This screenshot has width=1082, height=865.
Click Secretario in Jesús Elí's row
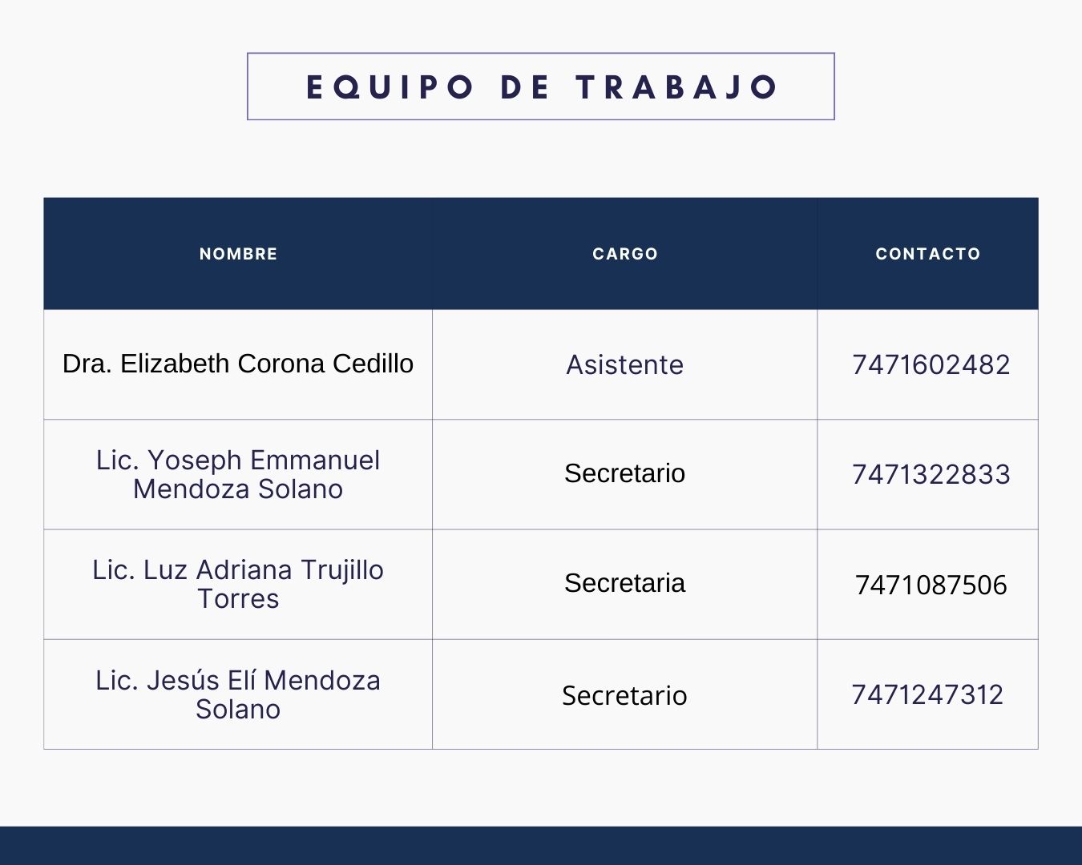[x=624, y=695]
